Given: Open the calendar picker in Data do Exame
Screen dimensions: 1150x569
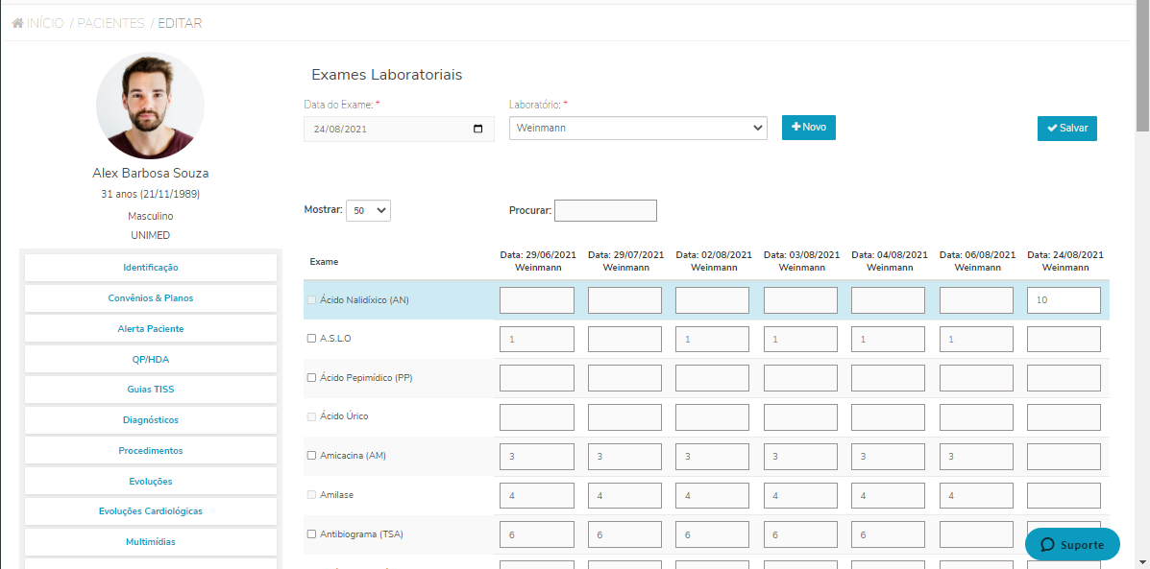Looking at the screenshot, I should (x=478, y=129).
